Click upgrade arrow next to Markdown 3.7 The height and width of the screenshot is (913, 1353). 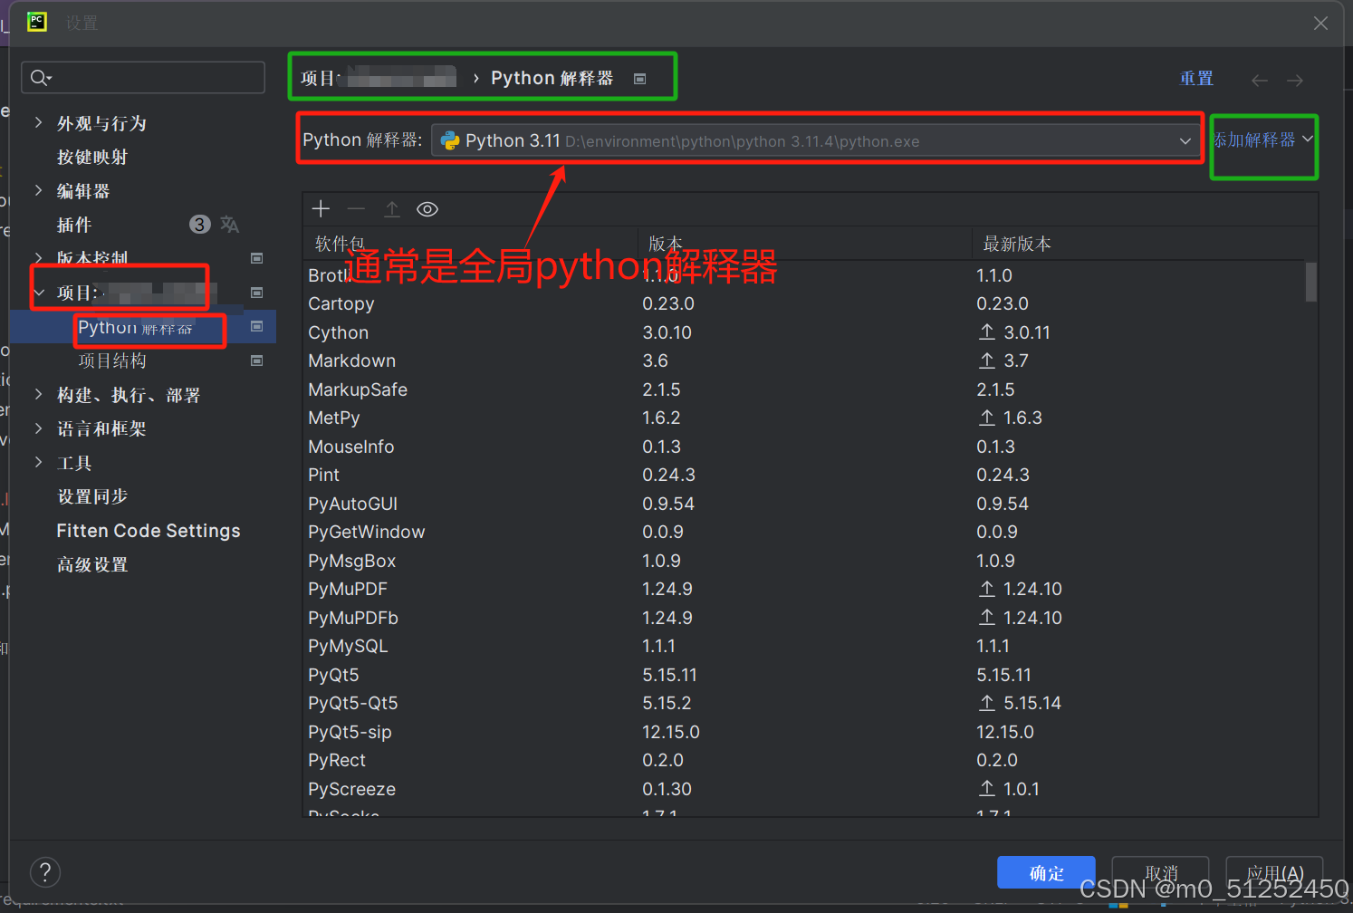click(x=987, y=360)
